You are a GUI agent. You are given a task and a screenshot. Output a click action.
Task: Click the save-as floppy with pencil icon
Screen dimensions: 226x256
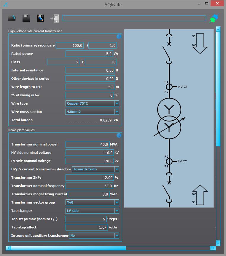[40, 18]
